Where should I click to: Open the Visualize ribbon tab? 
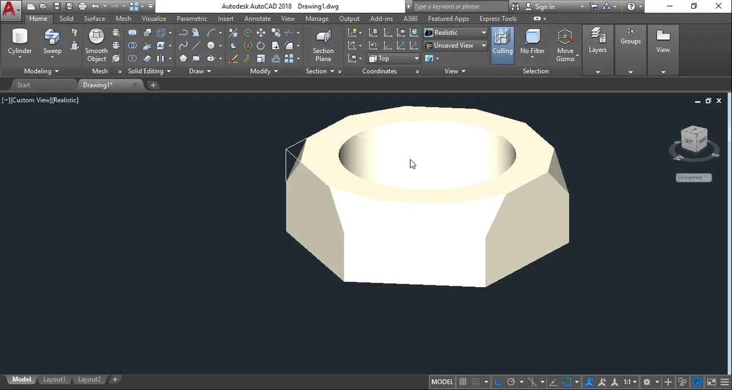click(x=154, y=18)
